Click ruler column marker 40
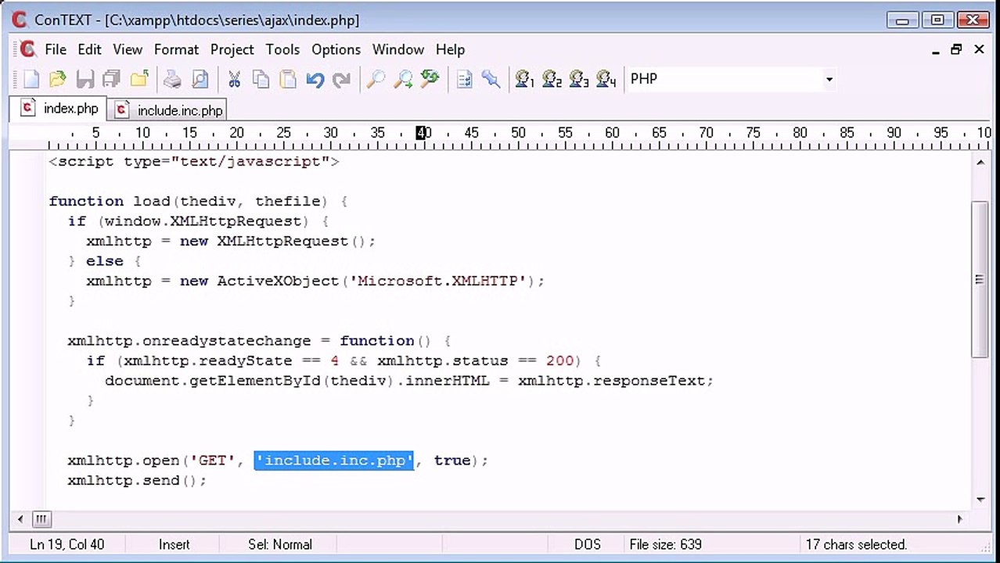Viewport: 1000px width, 563px height. click(423, 133)
